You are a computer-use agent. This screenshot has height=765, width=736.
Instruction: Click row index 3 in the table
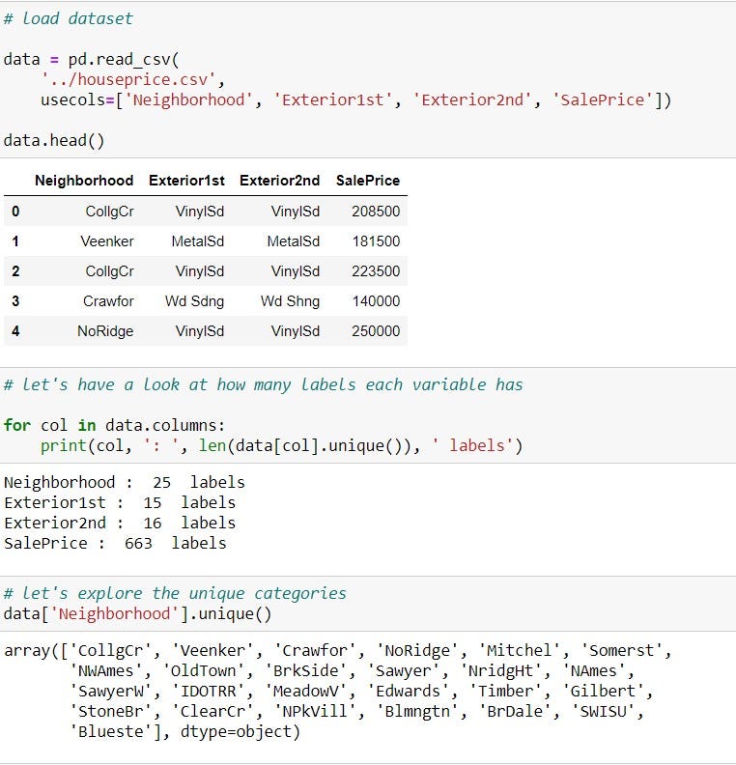point(15,301)
